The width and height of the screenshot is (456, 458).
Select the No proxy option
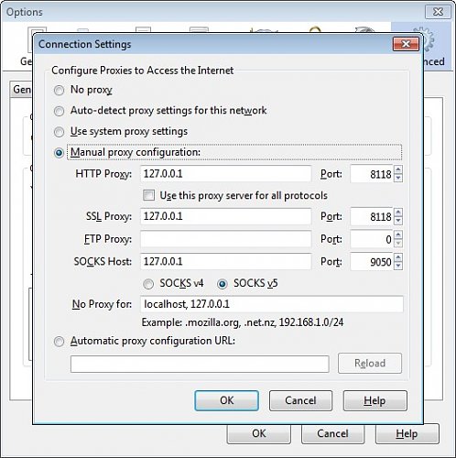click(59, 91)
